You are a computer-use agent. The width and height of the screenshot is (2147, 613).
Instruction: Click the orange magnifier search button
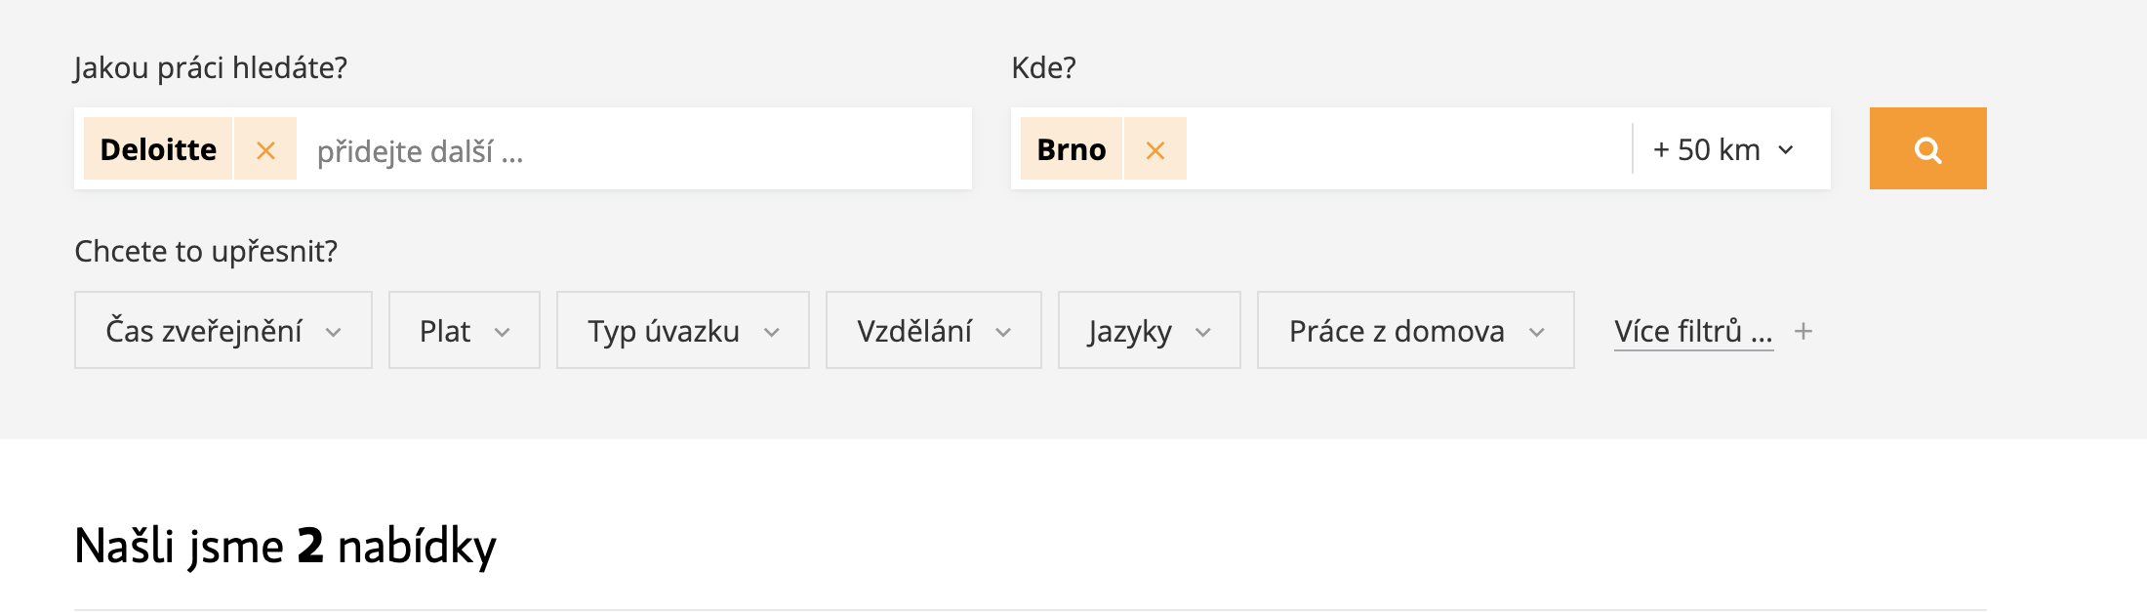pos(1927,148)
